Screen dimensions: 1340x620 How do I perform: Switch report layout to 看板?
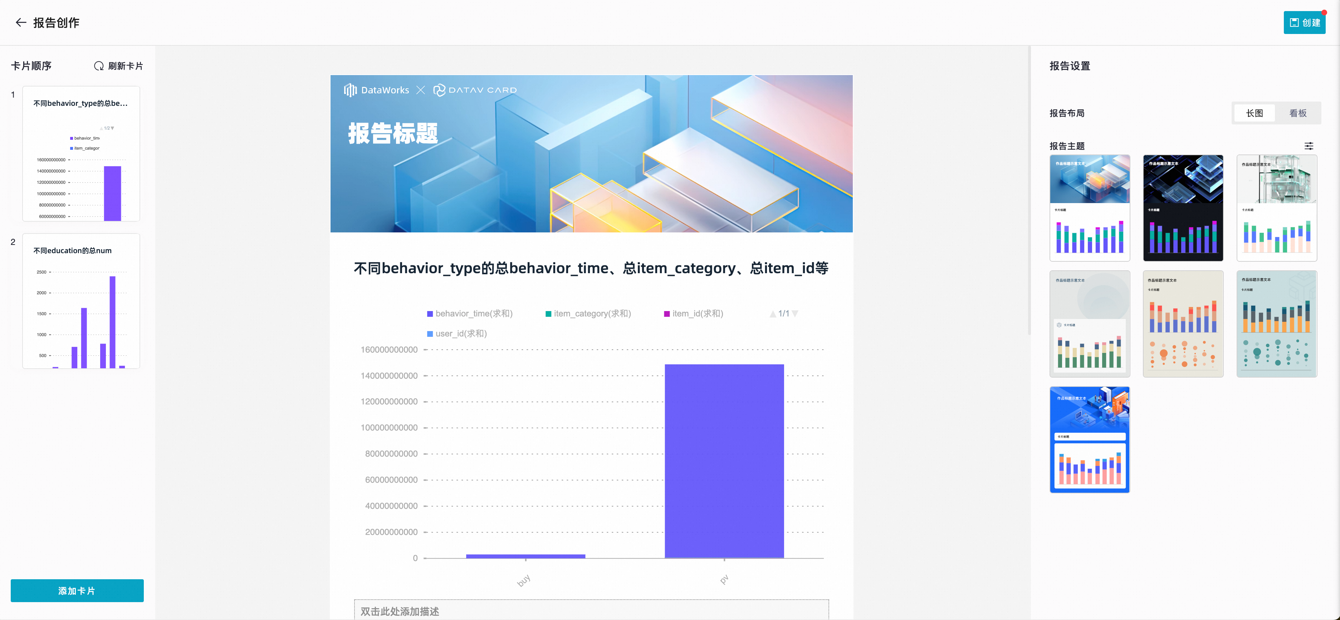(1297, 113)
